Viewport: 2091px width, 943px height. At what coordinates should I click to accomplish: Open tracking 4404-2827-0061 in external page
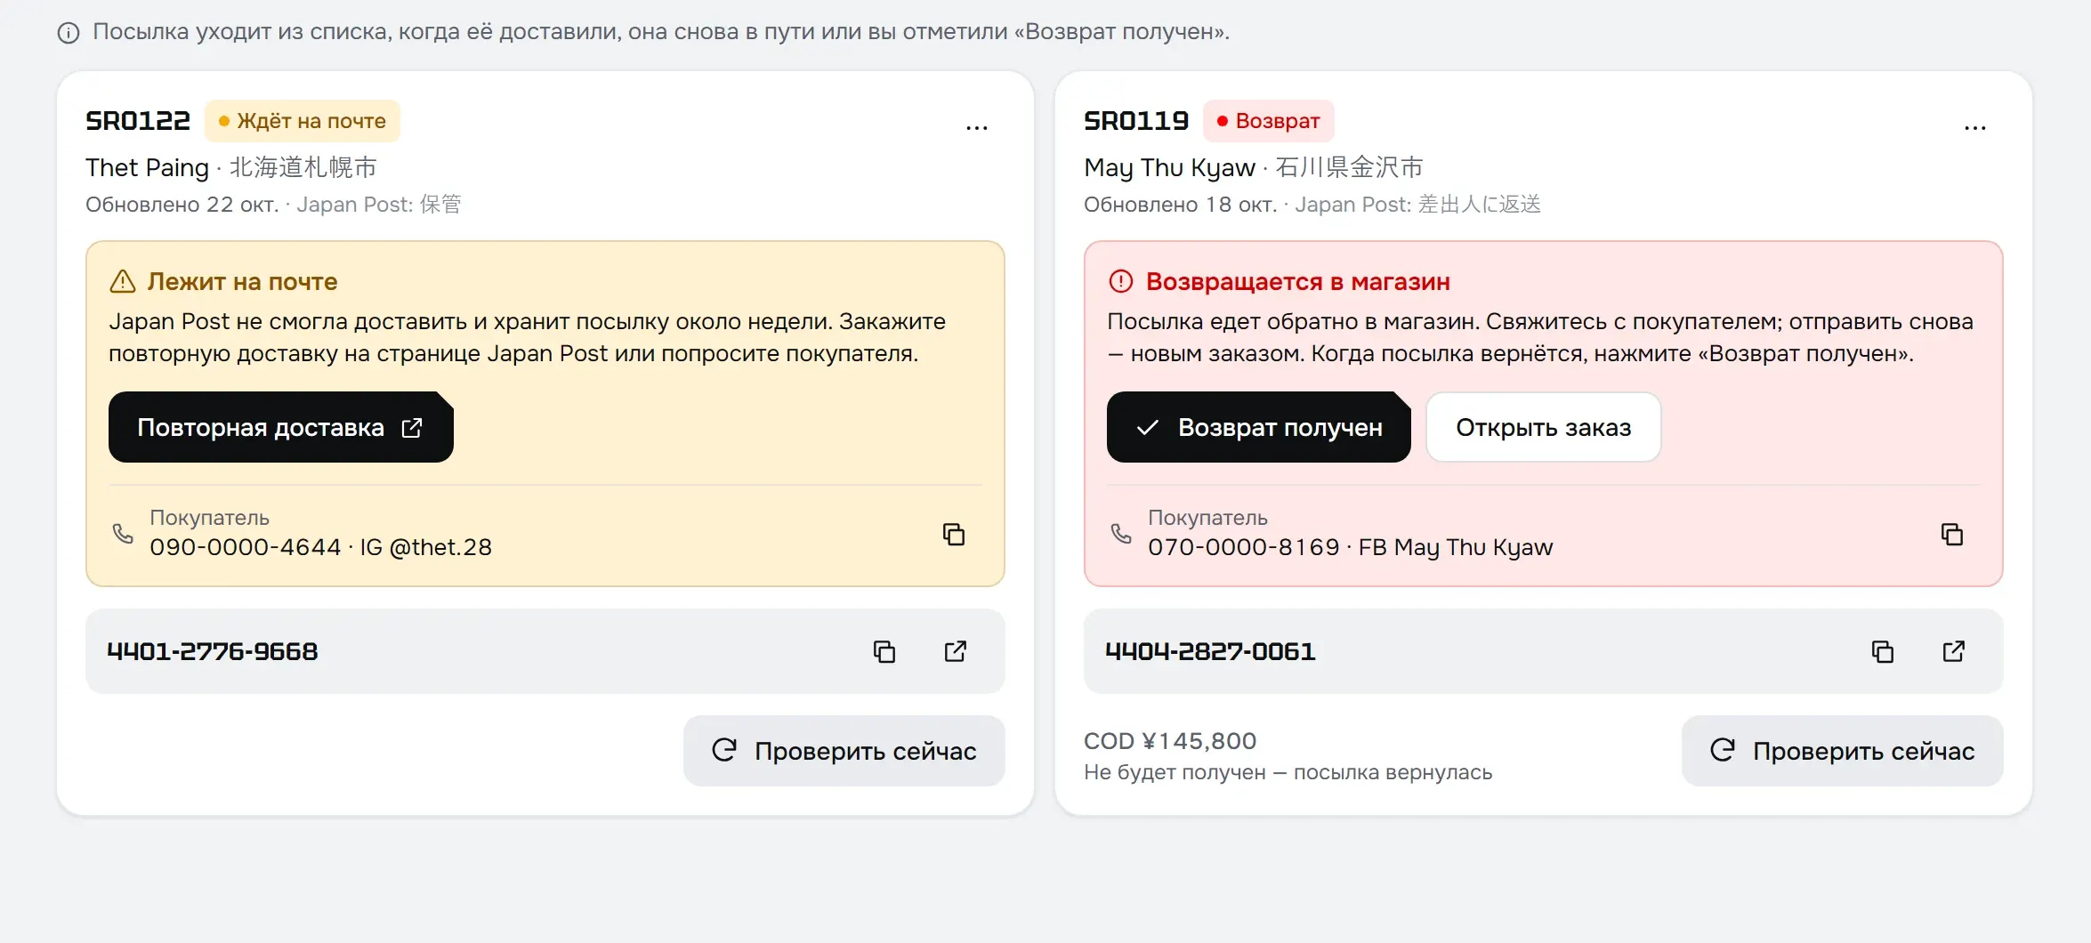(1954, 651)
